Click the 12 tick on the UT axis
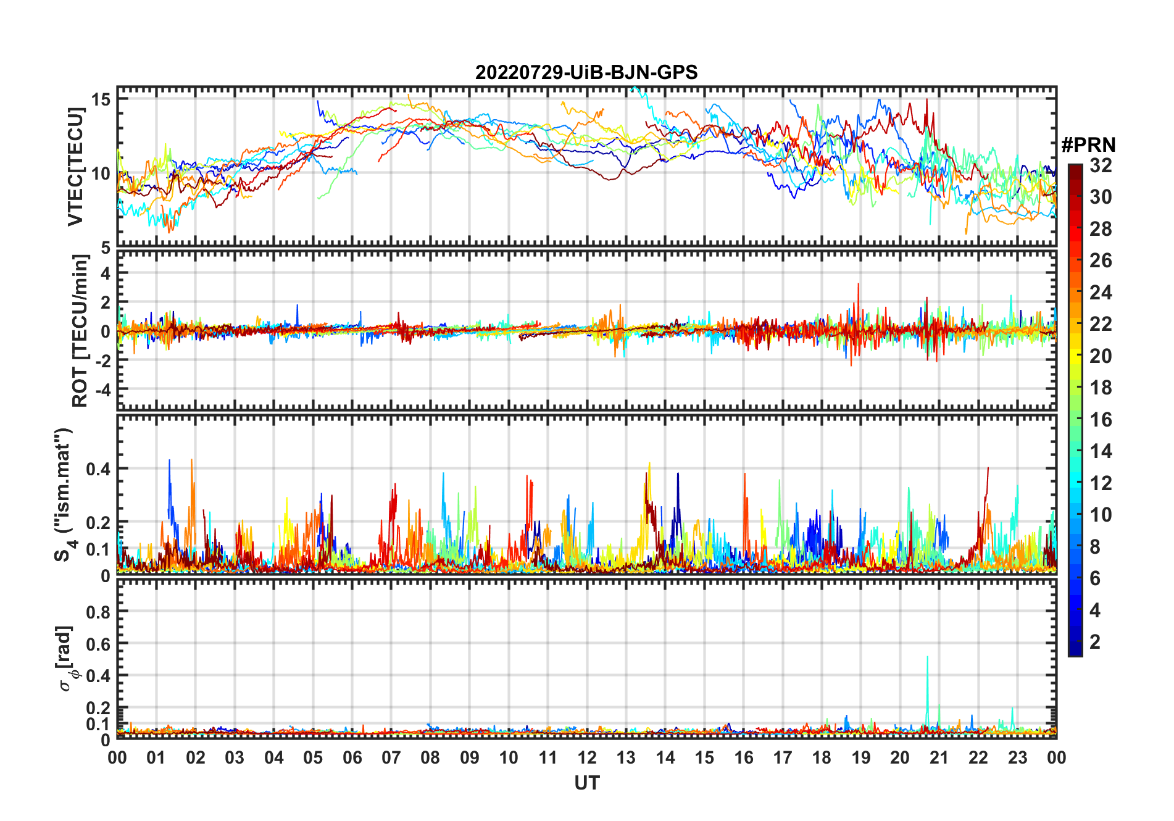This screenshot has width=1174, height=821. (x=587, y=757)
